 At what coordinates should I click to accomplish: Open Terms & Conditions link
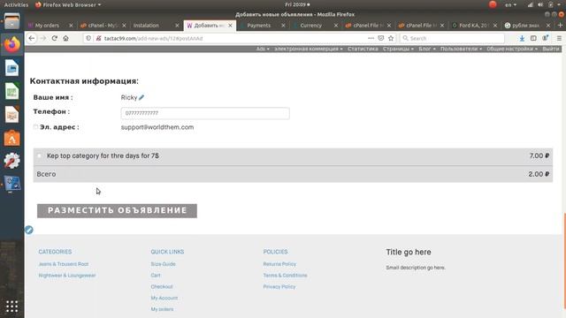(x=285, y=276)
